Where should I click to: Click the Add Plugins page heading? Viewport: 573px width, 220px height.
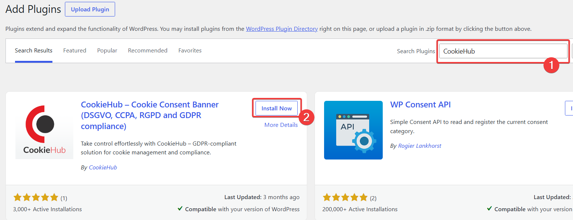(x=33, y=9)
